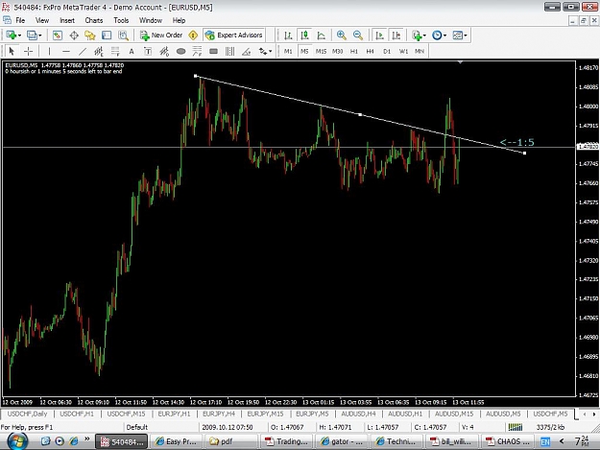Zoom out of the chart

click(358, 36)
